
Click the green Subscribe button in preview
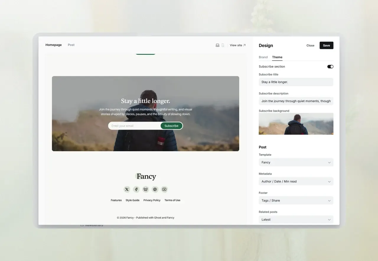coord(171,126)
